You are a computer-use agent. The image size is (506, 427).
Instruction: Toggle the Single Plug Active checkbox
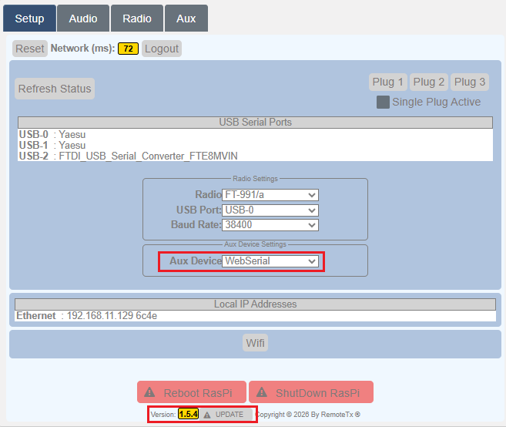(383, 102)
